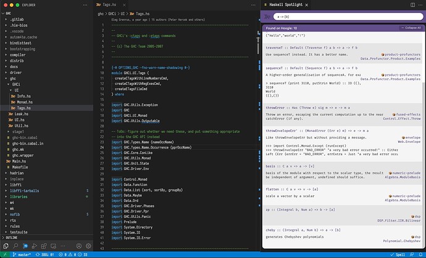Expand the compiler folder
This screenshot has height=258, width=426.
point(17,54)
